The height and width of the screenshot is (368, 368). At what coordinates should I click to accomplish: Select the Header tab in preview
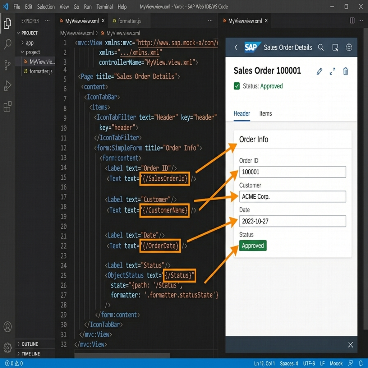pos(242,114)
